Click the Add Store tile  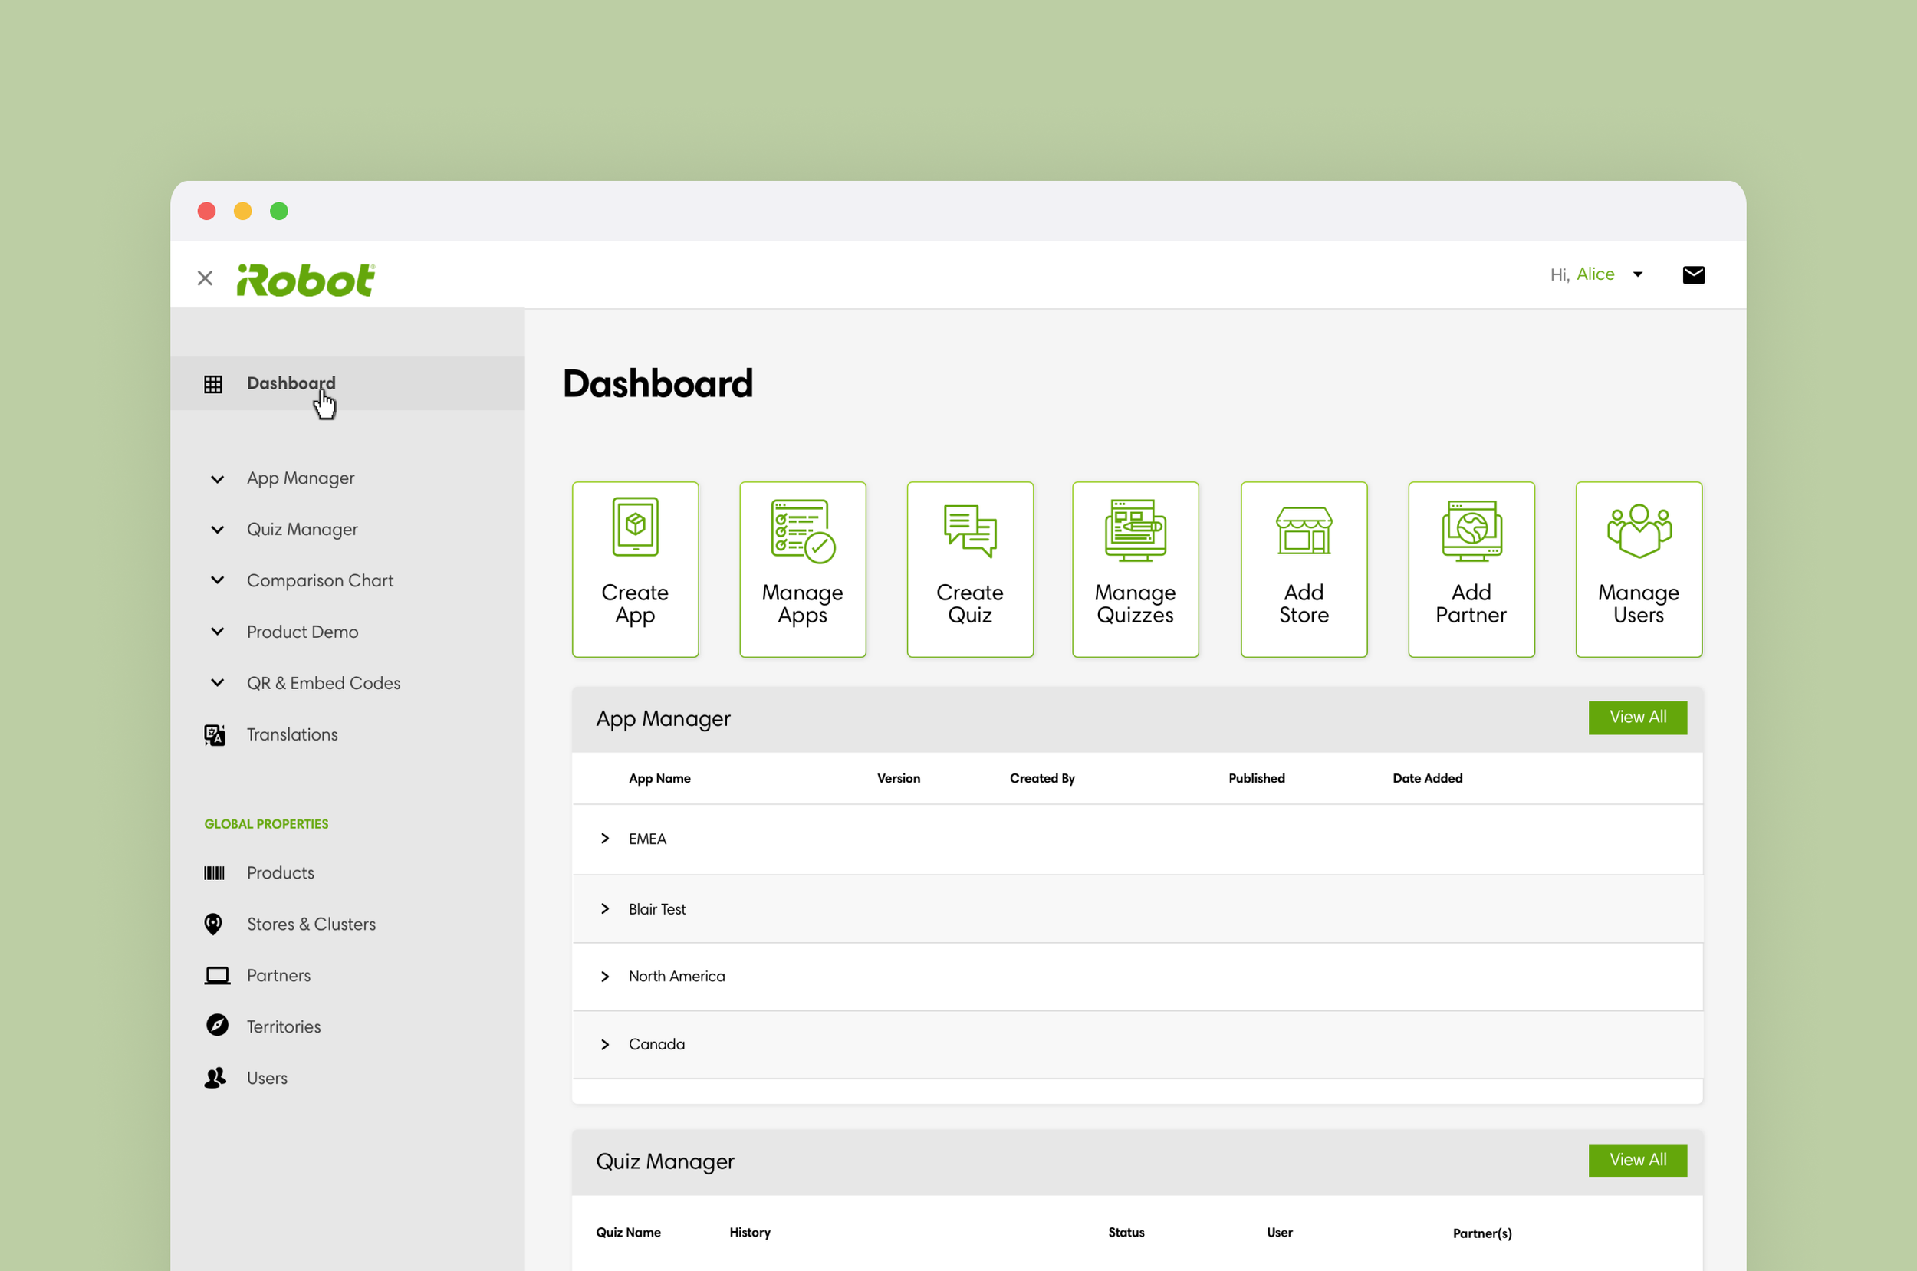click(1303, 569)
